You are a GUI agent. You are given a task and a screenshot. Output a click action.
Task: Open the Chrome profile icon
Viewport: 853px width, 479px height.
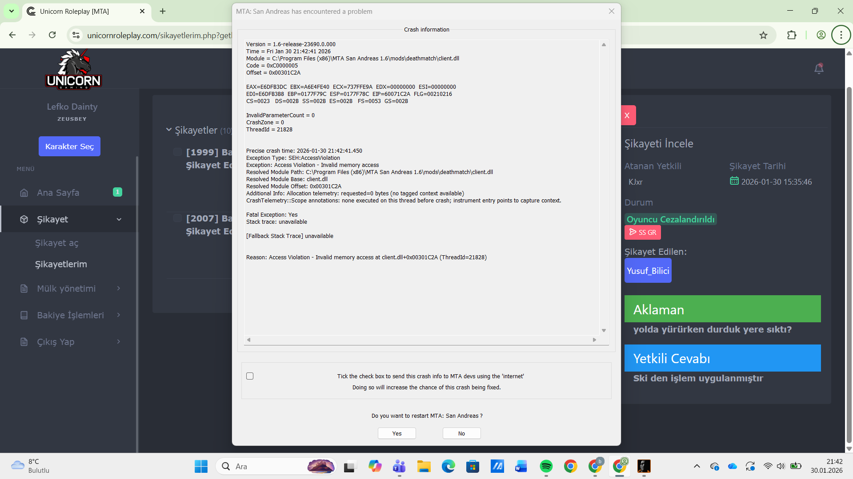[821, 35]
